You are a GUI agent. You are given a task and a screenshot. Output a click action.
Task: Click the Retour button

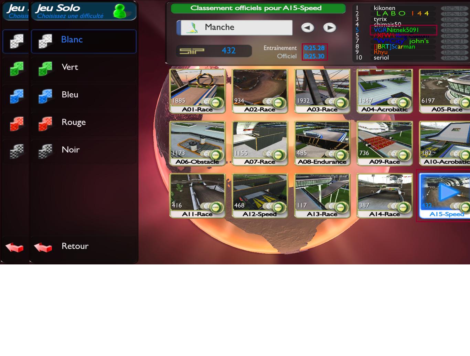pos(75,246)
